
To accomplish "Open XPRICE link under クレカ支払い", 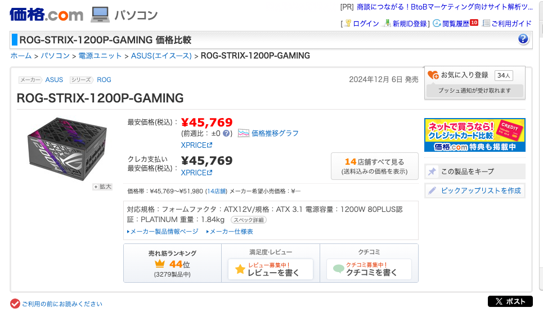I will [196, 173].
